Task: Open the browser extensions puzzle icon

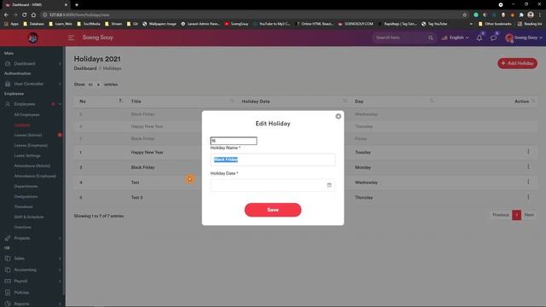Action: [521, 15]
